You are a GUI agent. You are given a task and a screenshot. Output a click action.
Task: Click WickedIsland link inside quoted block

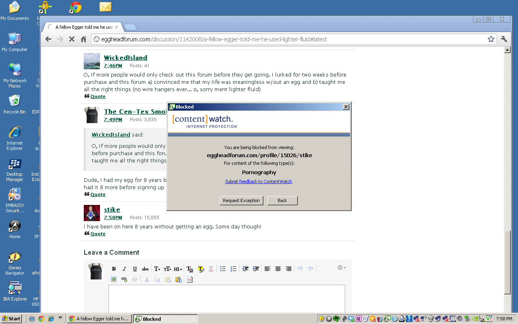(x=111, y=134)
